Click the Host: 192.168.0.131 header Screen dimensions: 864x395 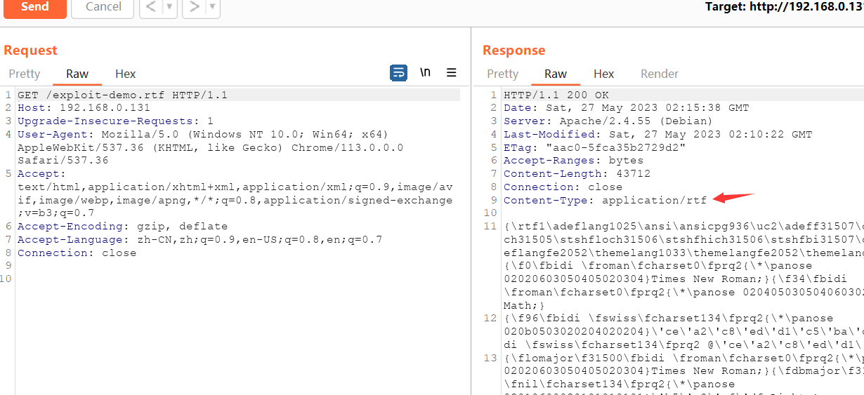(84, 108)
